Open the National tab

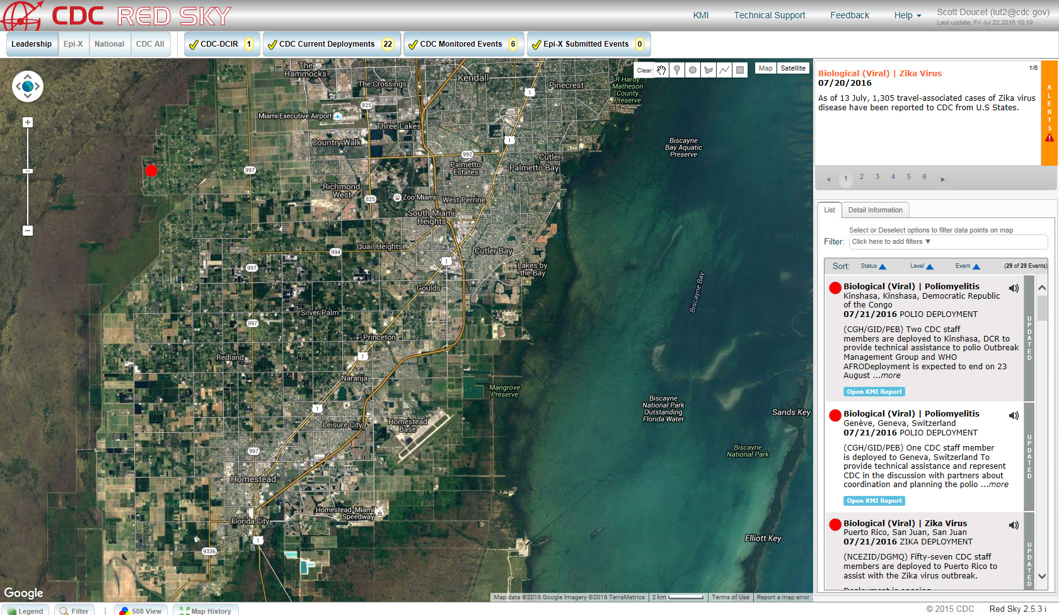pyautogui.click(x=109, y=44)
